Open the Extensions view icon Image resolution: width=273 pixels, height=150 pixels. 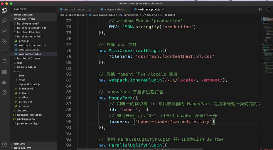(x=4, y=52)
